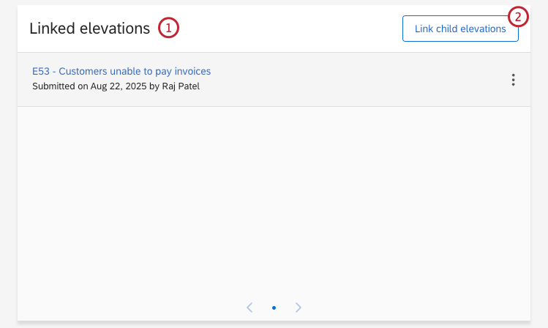Go to next page using right chevron
Screen dimensions: 548x328
(x=298, y=307)
